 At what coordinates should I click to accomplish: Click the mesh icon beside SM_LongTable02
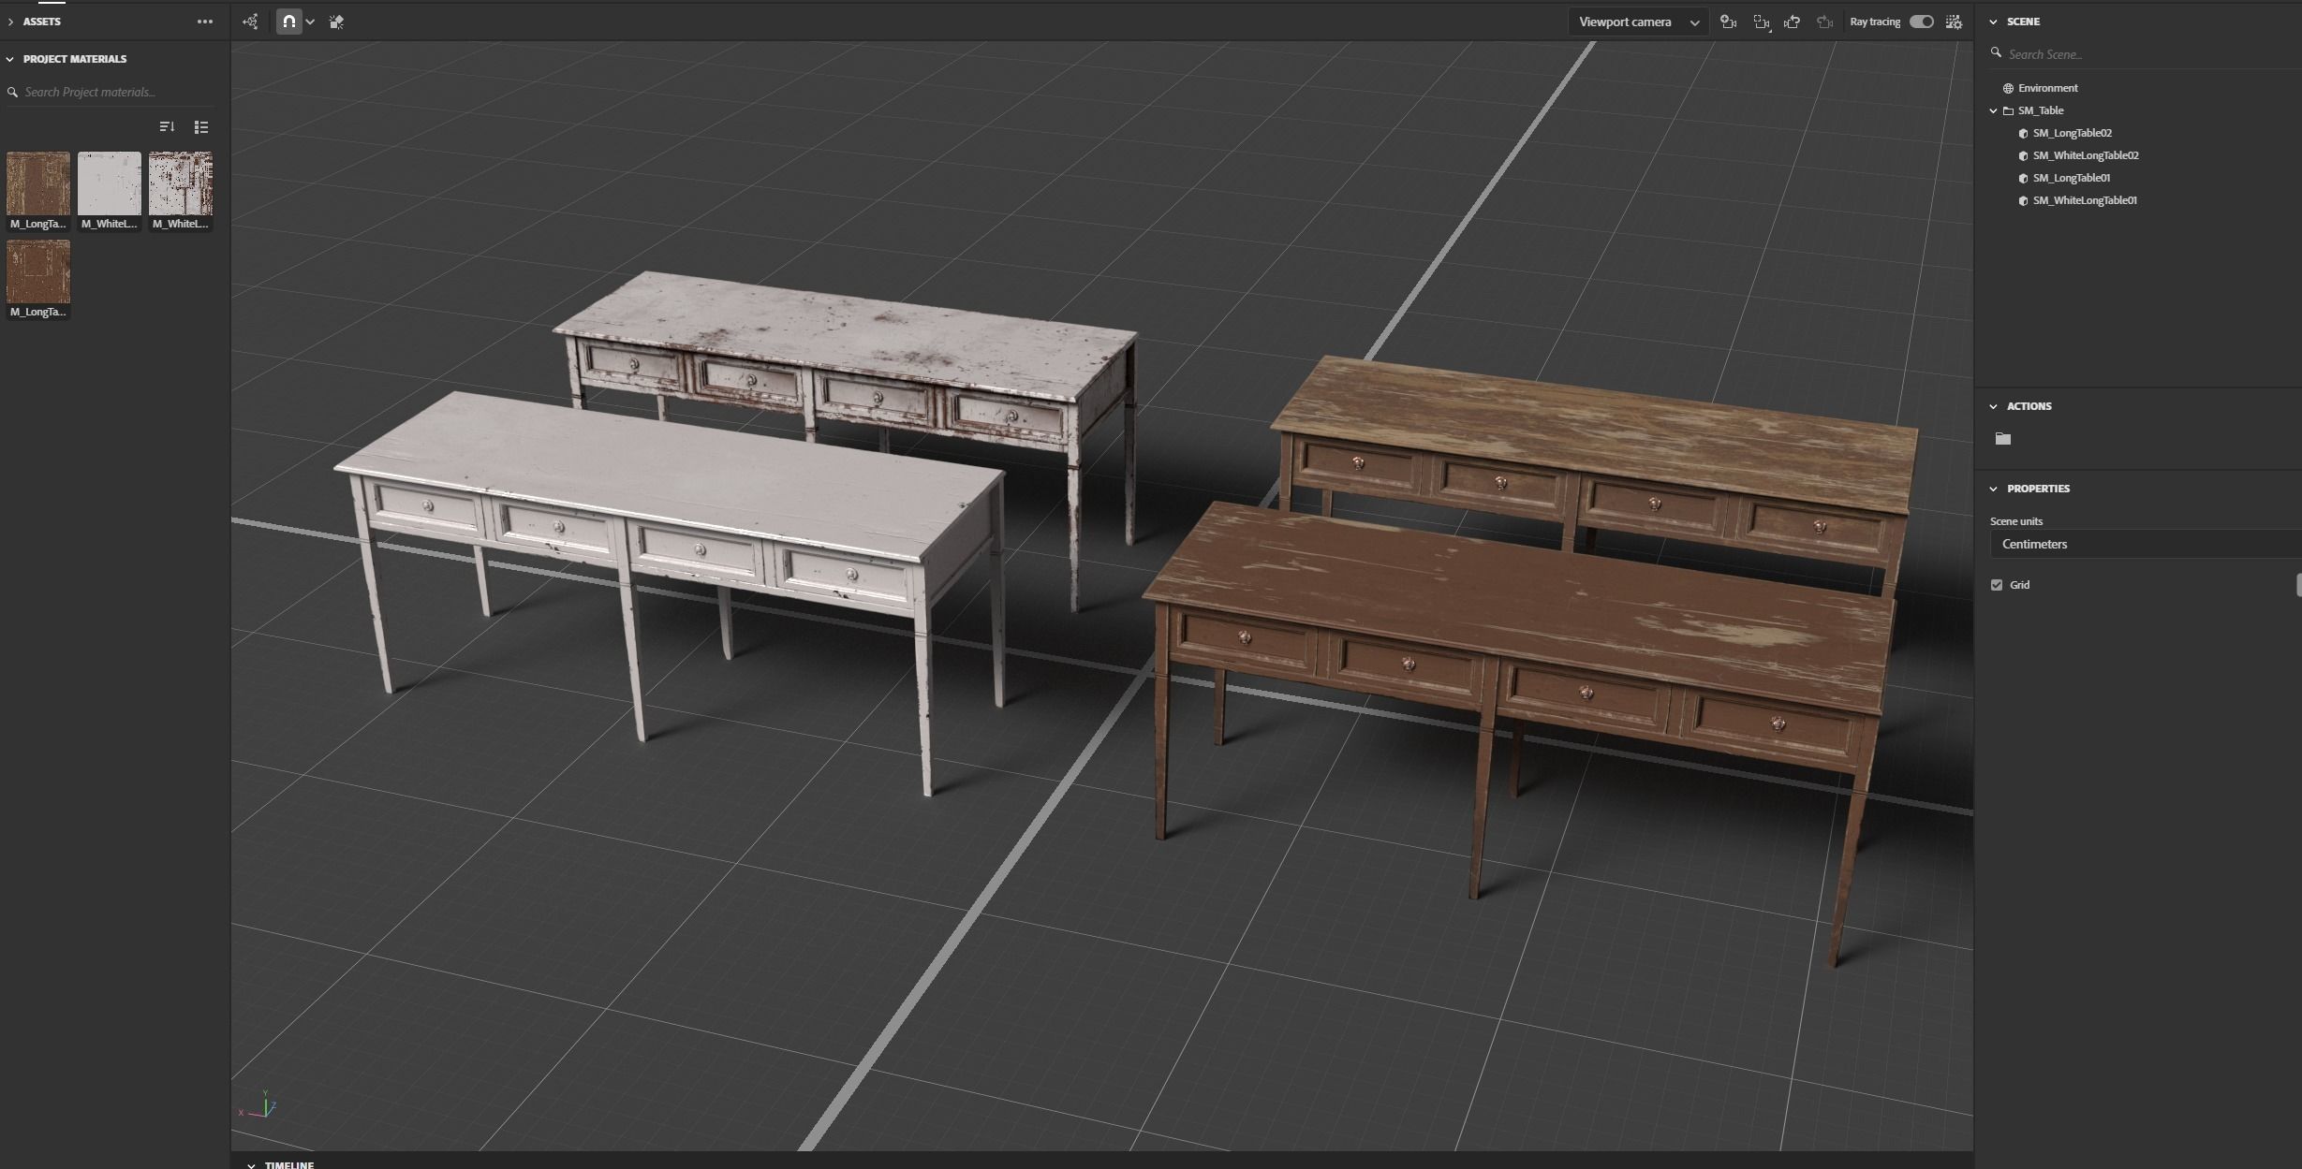[2023, 133]
